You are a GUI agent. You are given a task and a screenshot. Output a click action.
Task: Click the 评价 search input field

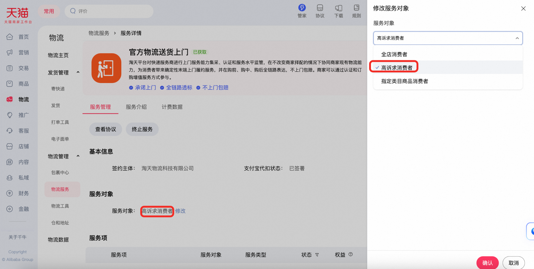(x=109, y=11)
